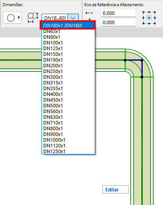The width and height of the screenshot is (163, 205).
Task: Pick DN450x1 in the dropdown
Action: tap(68, 100)
